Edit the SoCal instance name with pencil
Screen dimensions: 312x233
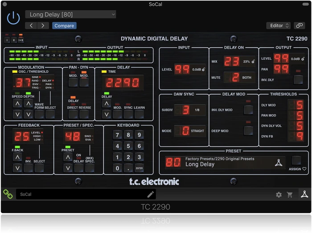coord(151,194)
